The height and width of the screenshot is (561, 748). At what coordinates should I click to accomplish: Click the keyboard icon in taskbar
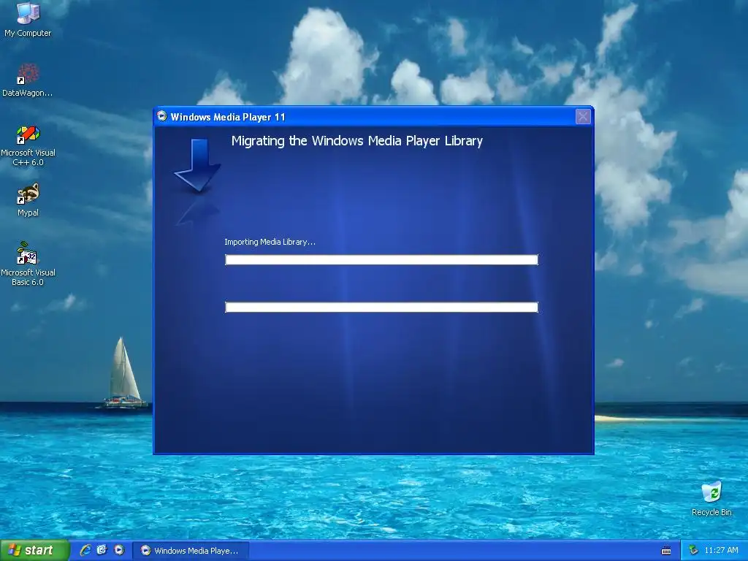pos(666,551)
